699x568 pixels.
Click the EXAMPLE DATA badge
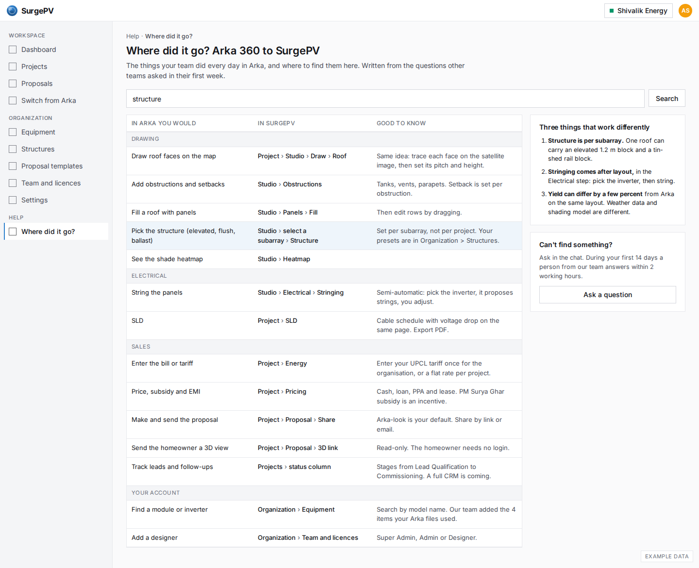point(666,556)
